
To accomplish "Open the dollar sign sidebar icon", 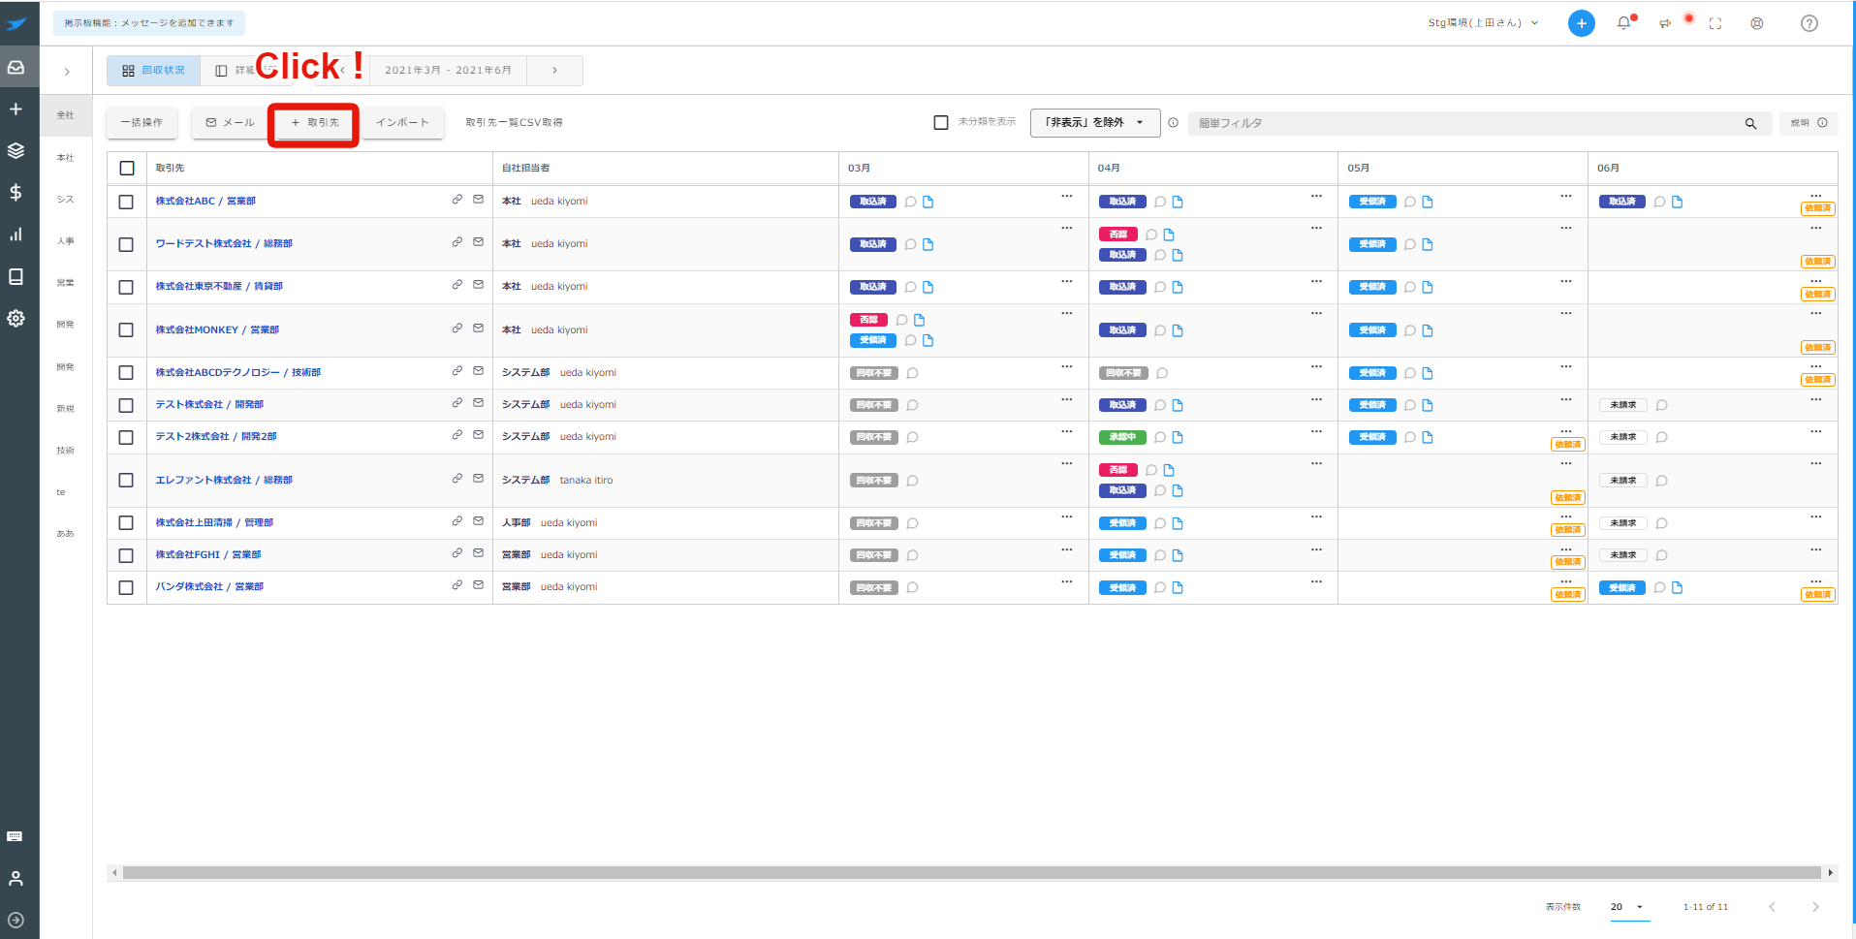I will 16,192.
